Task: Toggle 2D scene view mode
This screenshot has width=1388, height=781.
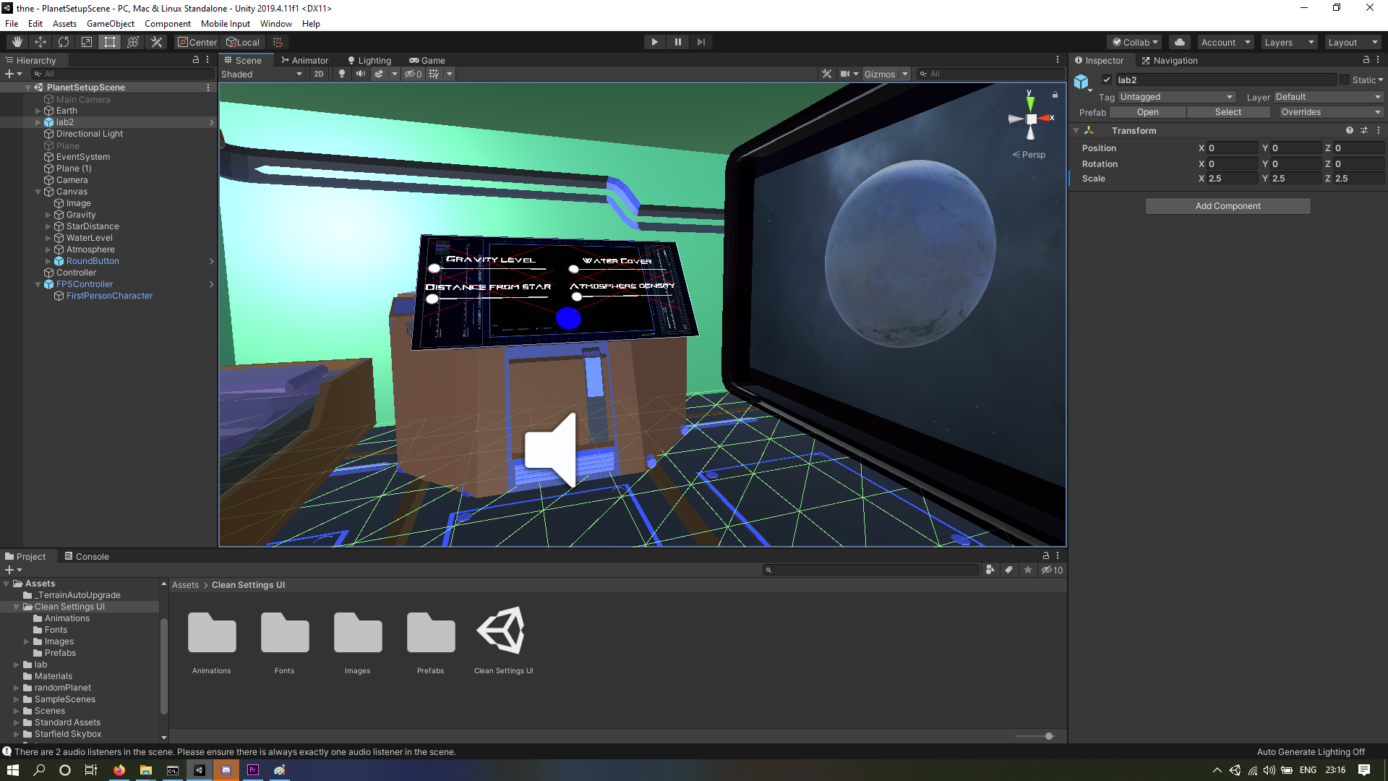Action: (x=318, y=74)
